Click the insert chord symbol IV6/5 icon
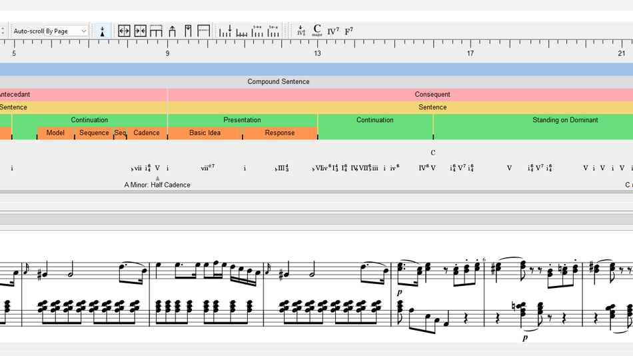The width and height of the screenshot is (633, 356). pos(301,31)
